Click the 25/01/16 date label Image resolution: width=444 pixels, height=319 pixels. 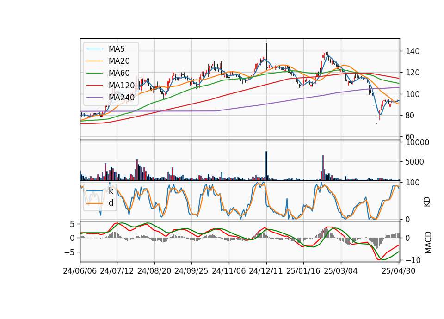coord(303,271)
